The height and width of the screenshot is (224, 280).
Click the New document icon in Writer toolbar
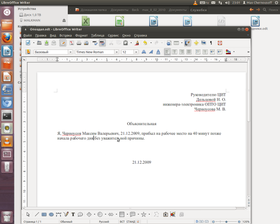coord(28,43)
